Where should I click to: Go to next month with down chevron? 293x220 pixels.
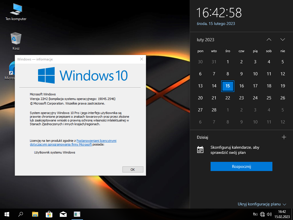283,40
